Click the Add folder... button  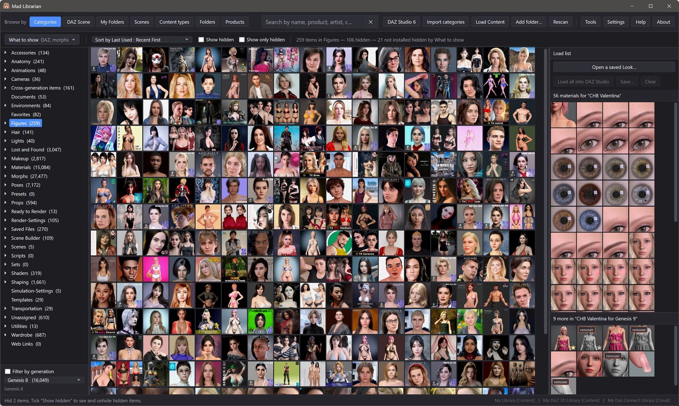[x=528, y=22]
